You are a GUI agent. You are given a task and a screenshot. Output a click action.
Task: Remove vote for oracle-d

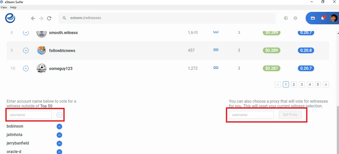click(59, 152)
